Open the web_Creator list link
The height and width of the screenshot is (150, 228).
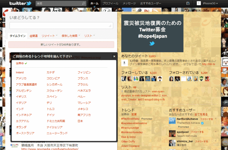pos(129,99)
